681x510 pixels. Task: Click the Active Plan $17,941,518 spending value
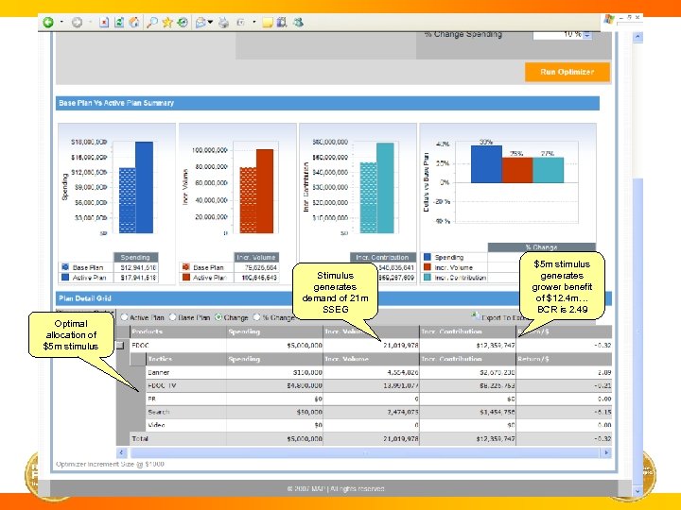pos(138,278)
